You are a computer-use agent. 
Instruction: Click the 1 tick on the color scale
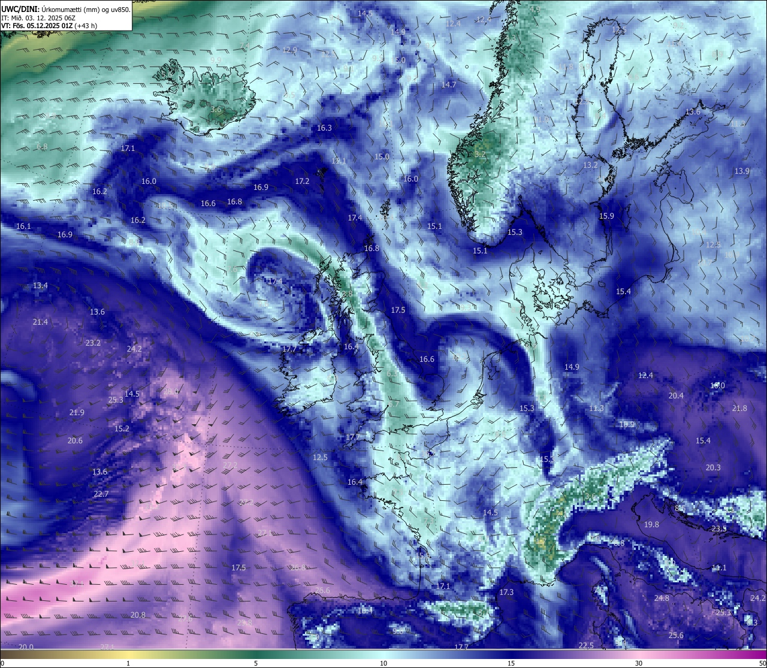coord(128,663)
